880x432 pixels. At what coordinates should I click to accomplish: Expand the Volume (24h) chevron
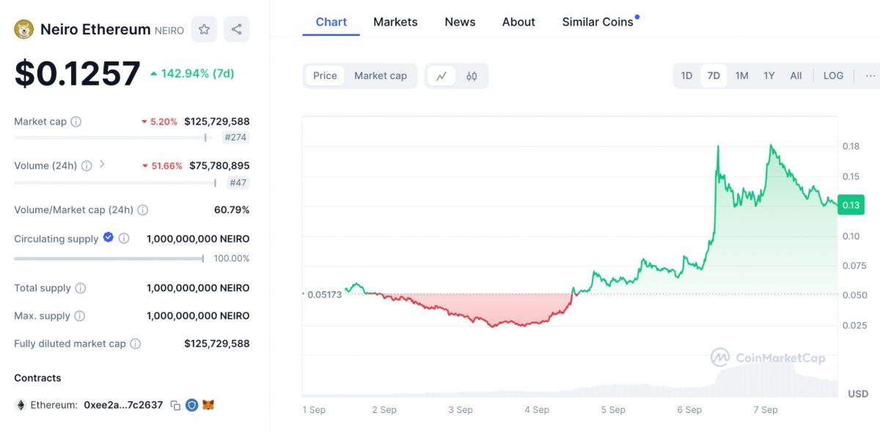click(102, 164)
